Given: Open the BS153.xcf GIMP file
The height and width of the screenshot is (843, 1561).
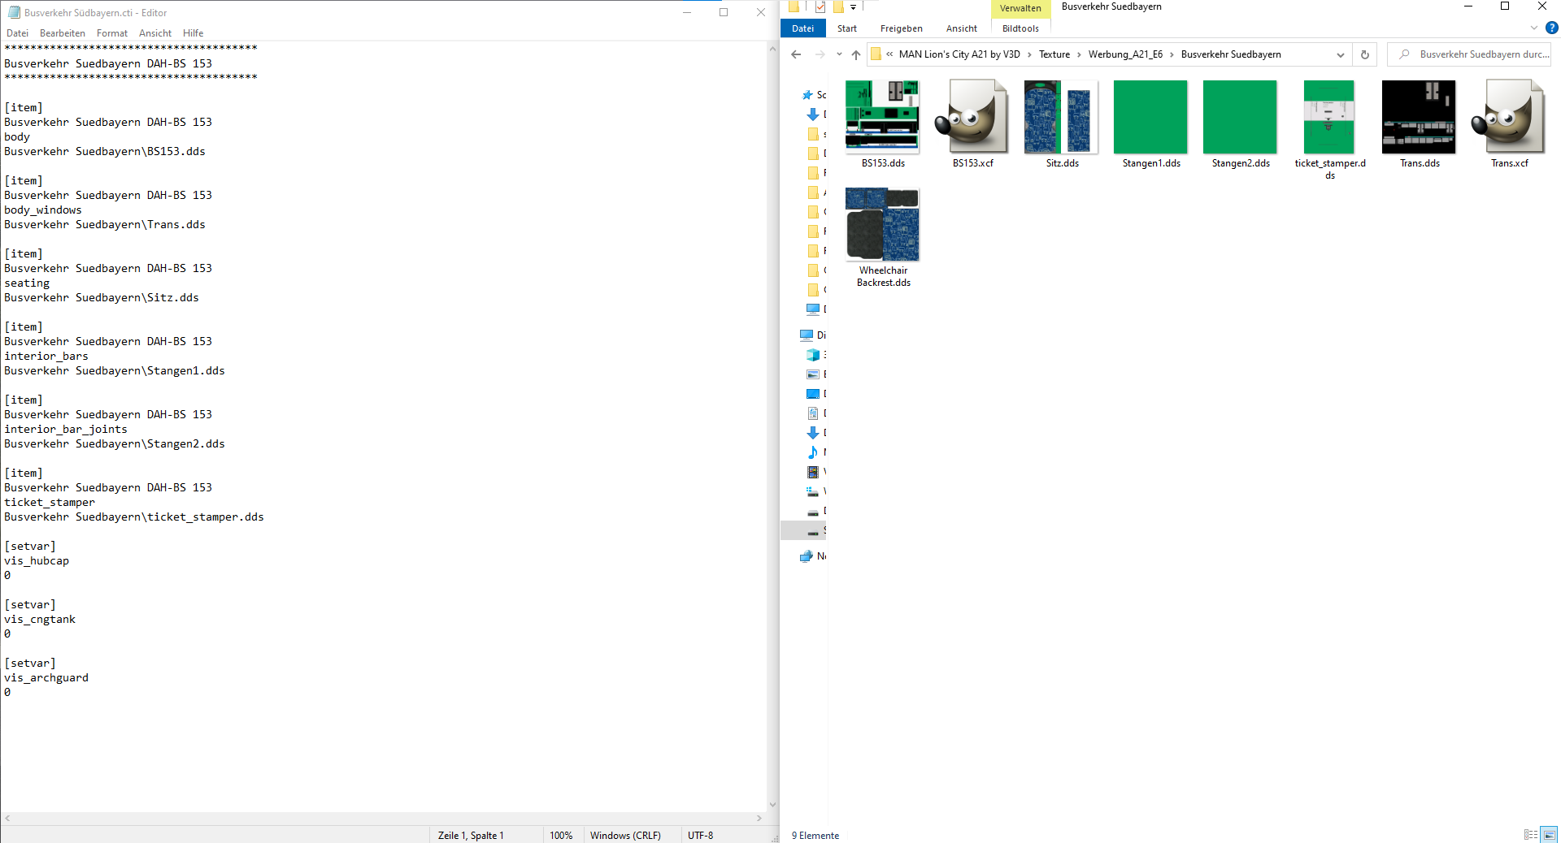Looking at the screenshot, I should coord(972,118).
